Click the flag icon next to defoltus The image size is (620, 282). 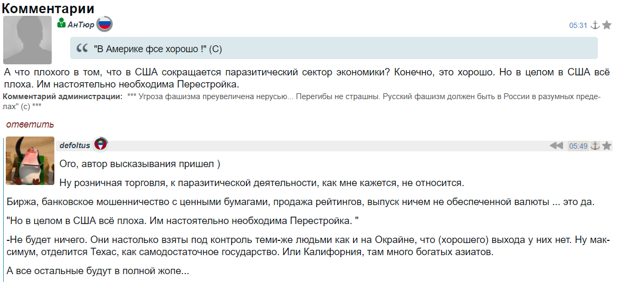(100, 145)
